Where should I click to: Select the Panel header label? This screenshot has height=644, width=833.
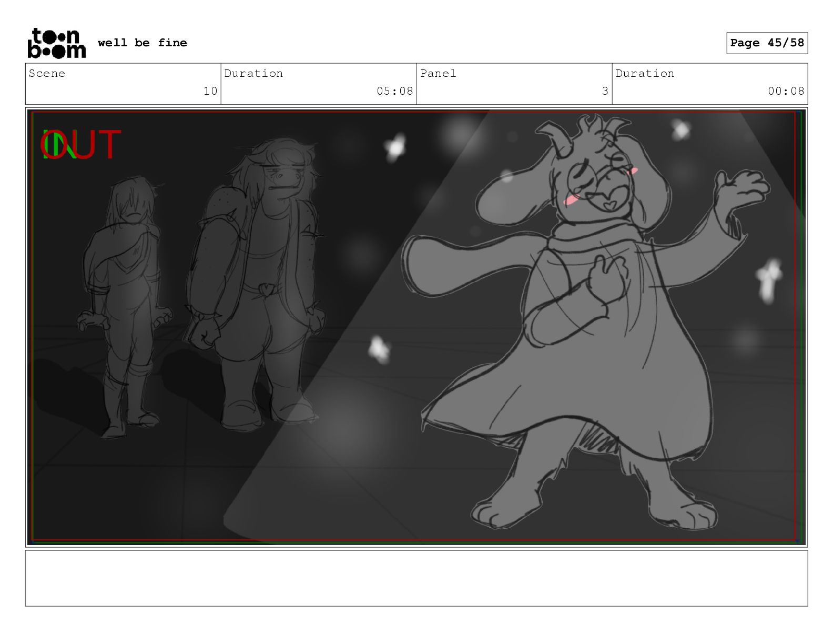click(x=438, y=73)
